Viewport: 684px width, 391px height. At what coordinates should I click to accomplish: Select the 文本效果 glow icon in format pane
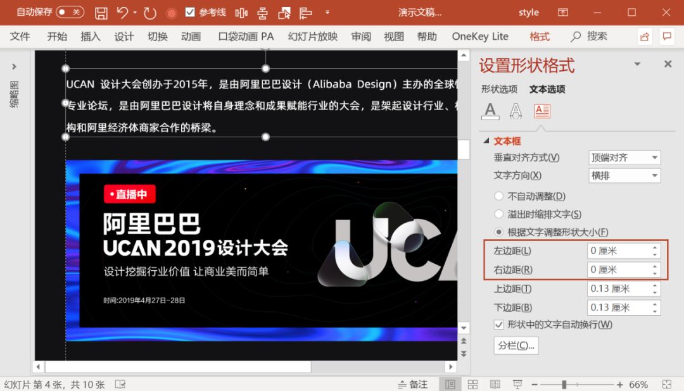pyautogui.click(x=516, y=111)
